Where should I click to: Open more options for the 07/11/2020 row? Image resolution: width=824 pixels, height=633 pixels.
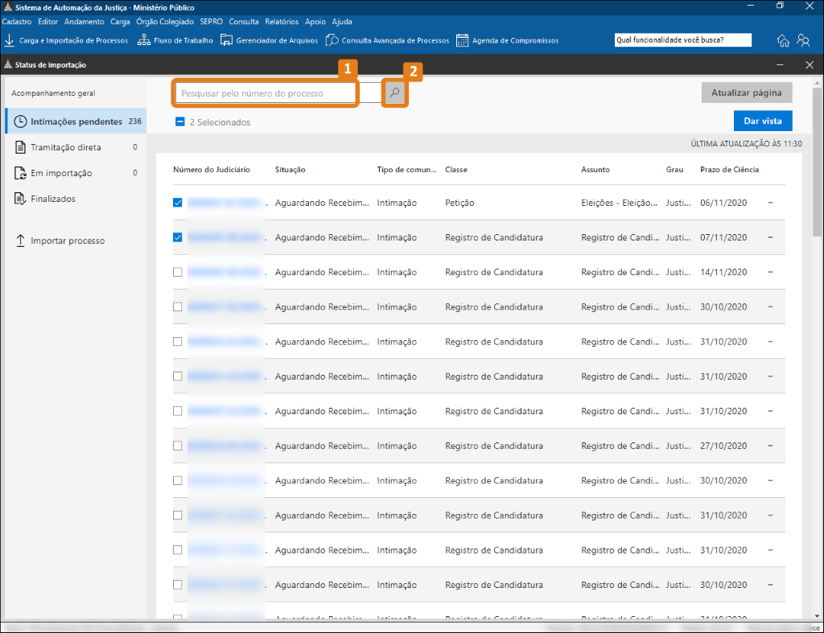click(770, 238)
